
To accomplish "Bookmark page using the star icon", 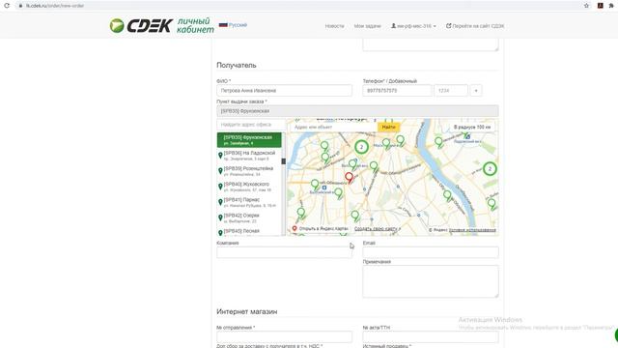I will (x=586, y=6).
